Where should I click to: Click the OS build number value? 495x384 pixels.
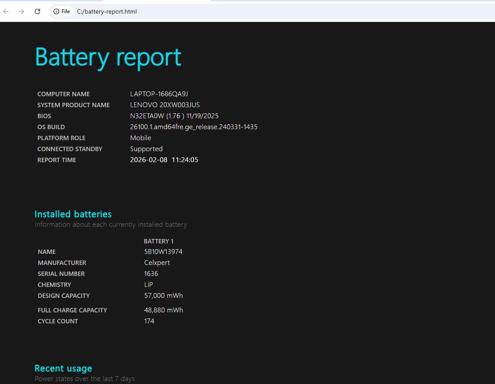[194, 127]
